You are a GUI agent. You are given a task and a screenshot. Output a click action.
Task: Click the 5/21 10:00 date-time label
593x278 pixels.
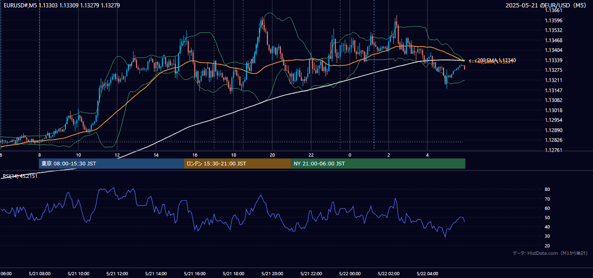pyautogui.click(x=78, y=274)
